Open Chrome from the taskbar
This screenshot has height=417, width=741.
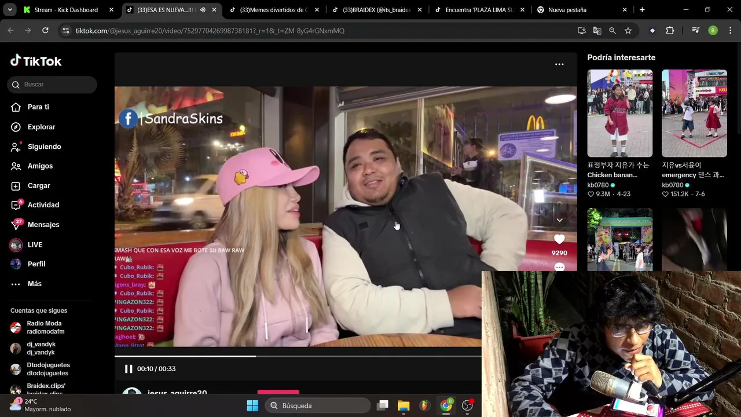[x=446, y=405]
